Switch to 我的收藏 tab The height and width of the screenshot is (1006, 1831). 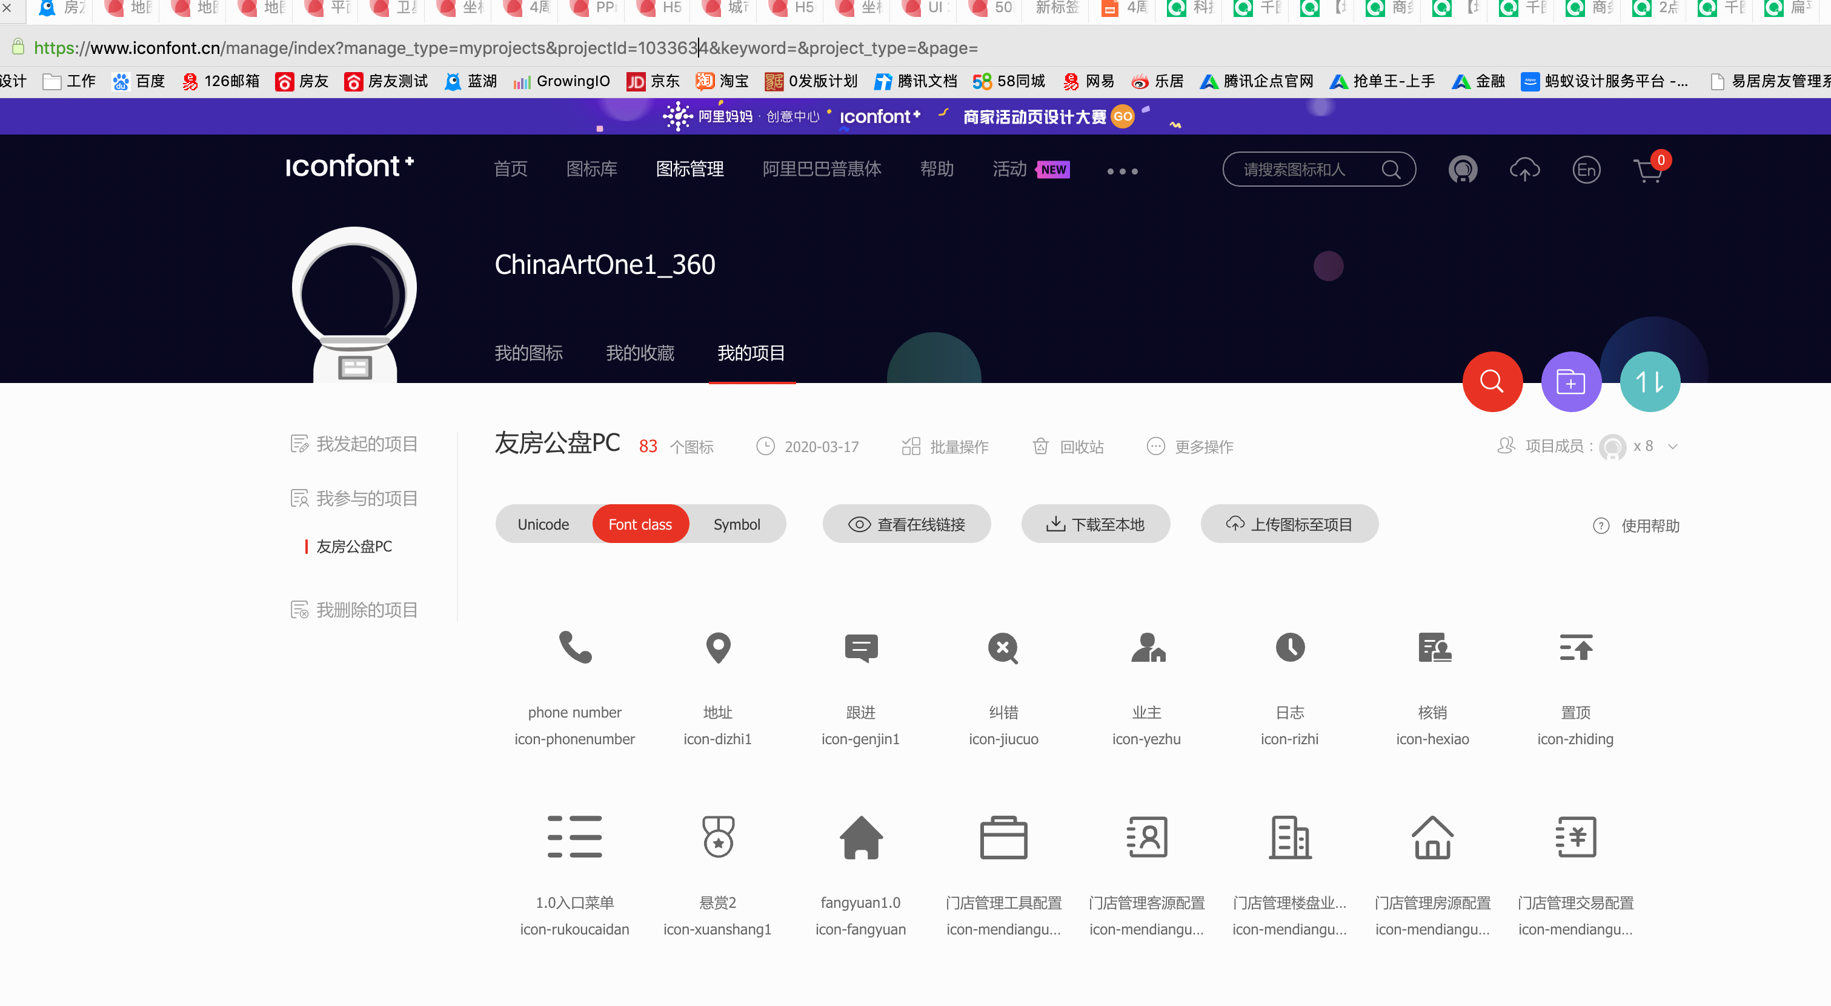coord(640,353)
